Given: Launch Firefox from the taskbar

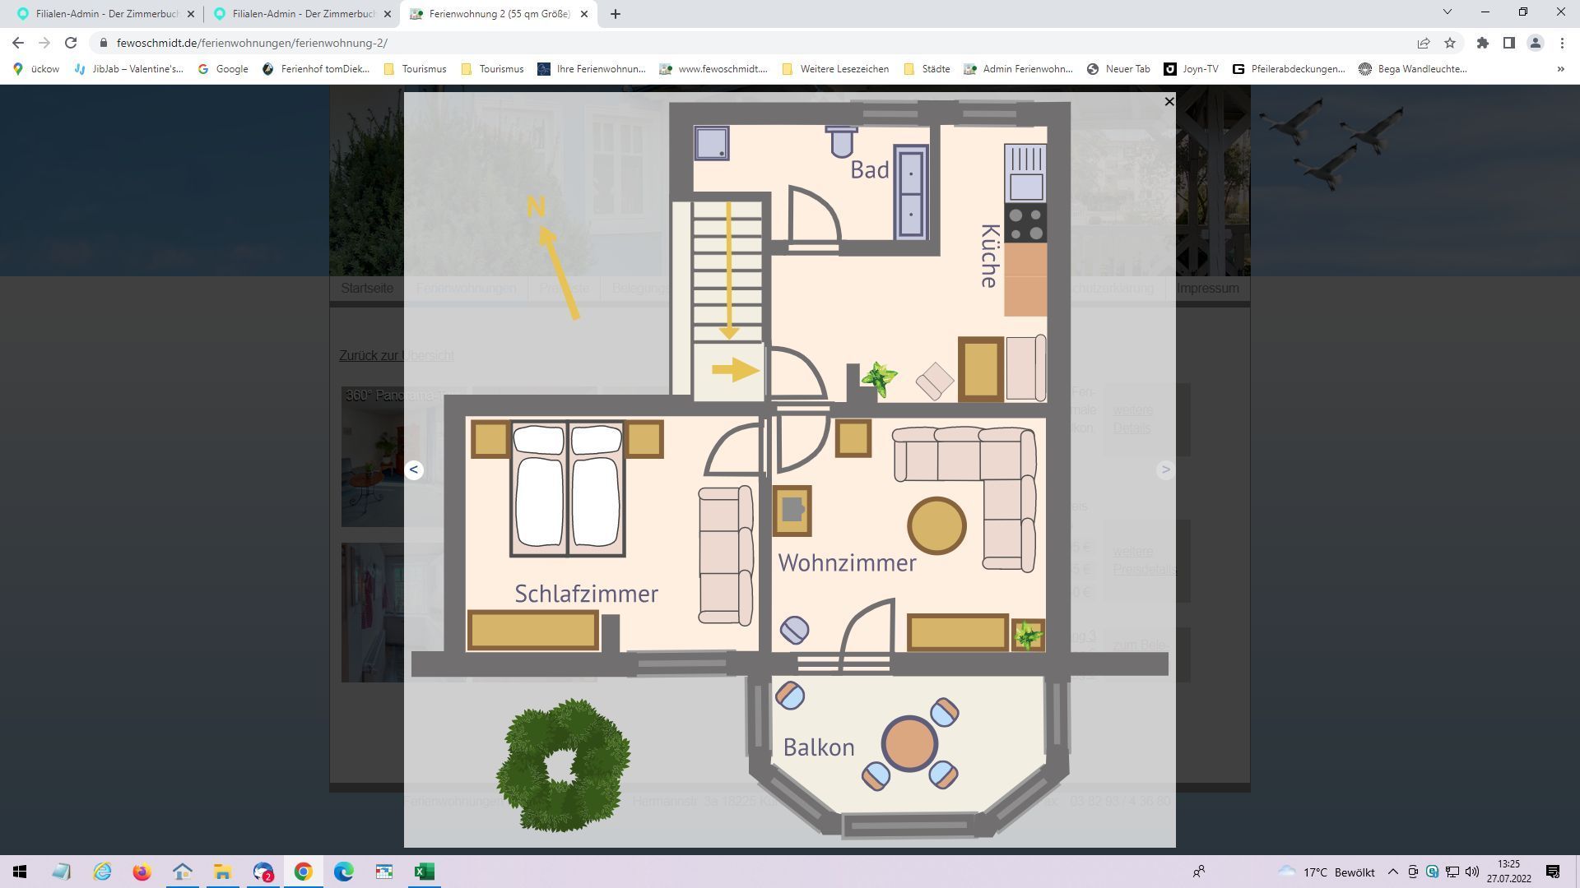Looking at the screenshot, I should point(142,872).
